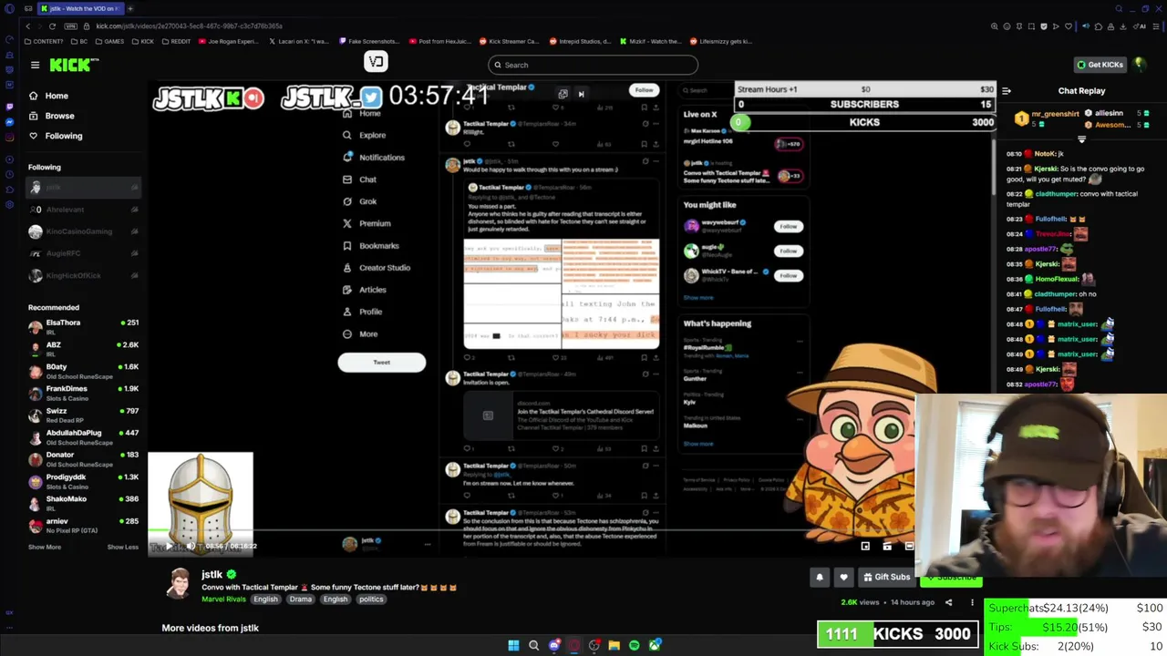Toggle play on video player

tap(170, 546)
